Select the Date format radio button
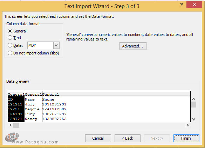 click(10, 45)
